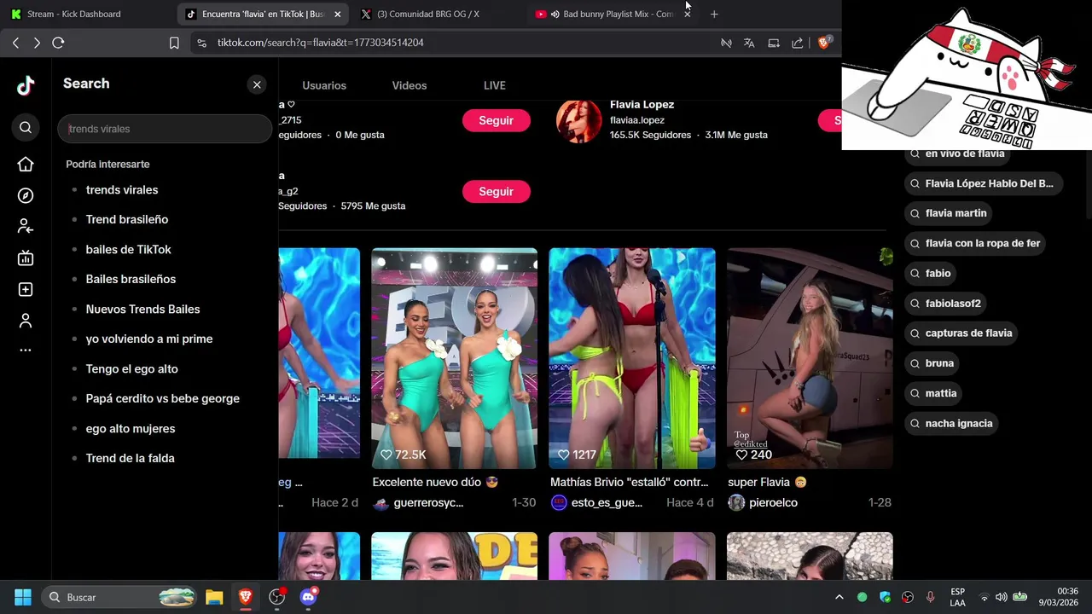1092x614 pixels.
Task: Open video super Flavia
Action: coord(810,358)
